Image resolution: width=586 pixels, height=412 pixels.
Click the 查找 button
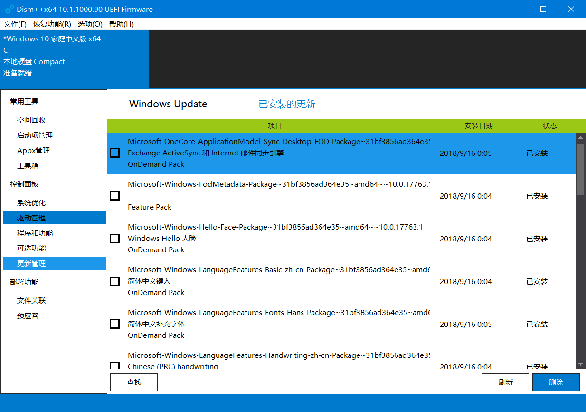point(134,382)
